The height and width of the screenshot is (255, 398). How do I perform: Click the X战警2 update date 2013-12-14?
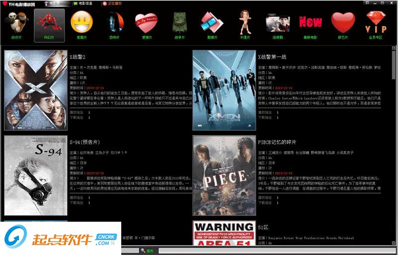click(x=95, y=88)
